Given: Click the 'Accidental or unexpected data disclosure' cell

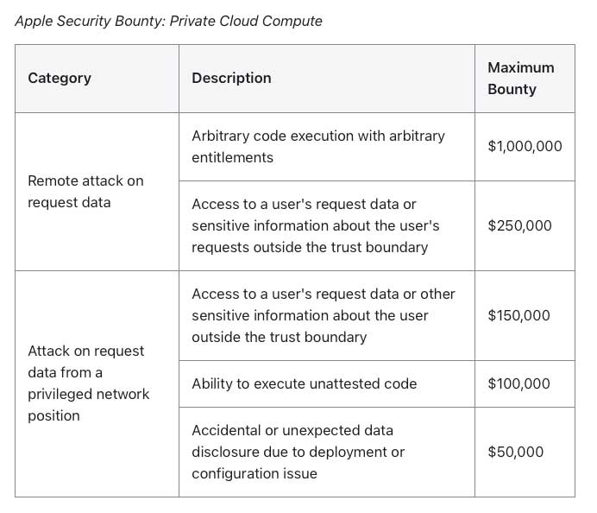Looking at the screenshot, I should 298,452.
